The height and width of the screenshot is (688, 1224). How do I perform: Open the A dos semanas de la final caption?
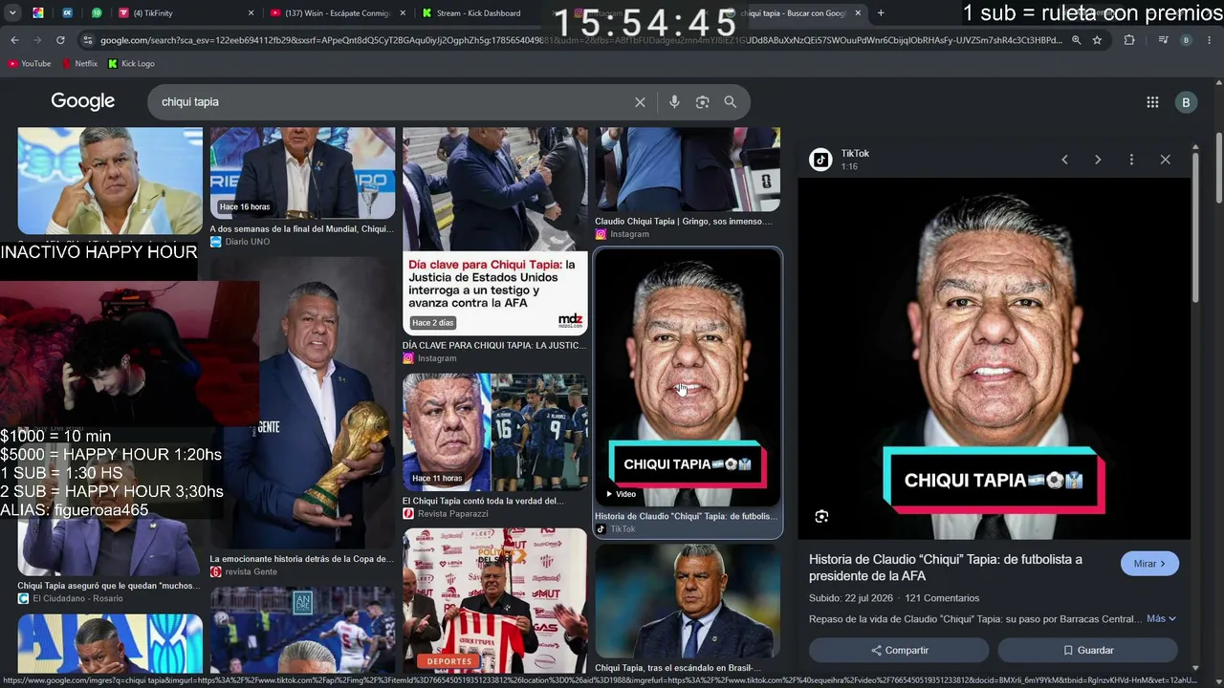pos(301,229)
